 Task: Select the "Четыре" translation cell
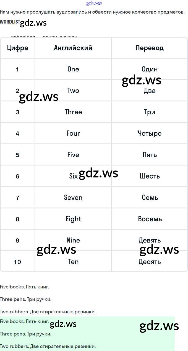point(150,133)
